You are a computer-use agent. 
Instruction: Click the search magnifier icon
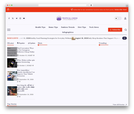pyautogui.click(x=126, y=30)
